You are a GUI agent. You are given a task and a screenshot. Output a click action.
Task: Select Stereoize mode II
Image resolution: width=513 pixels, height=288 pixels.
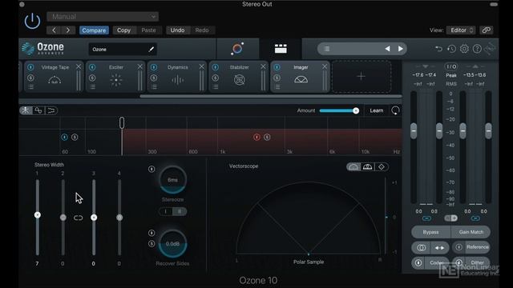pos(180,211)
